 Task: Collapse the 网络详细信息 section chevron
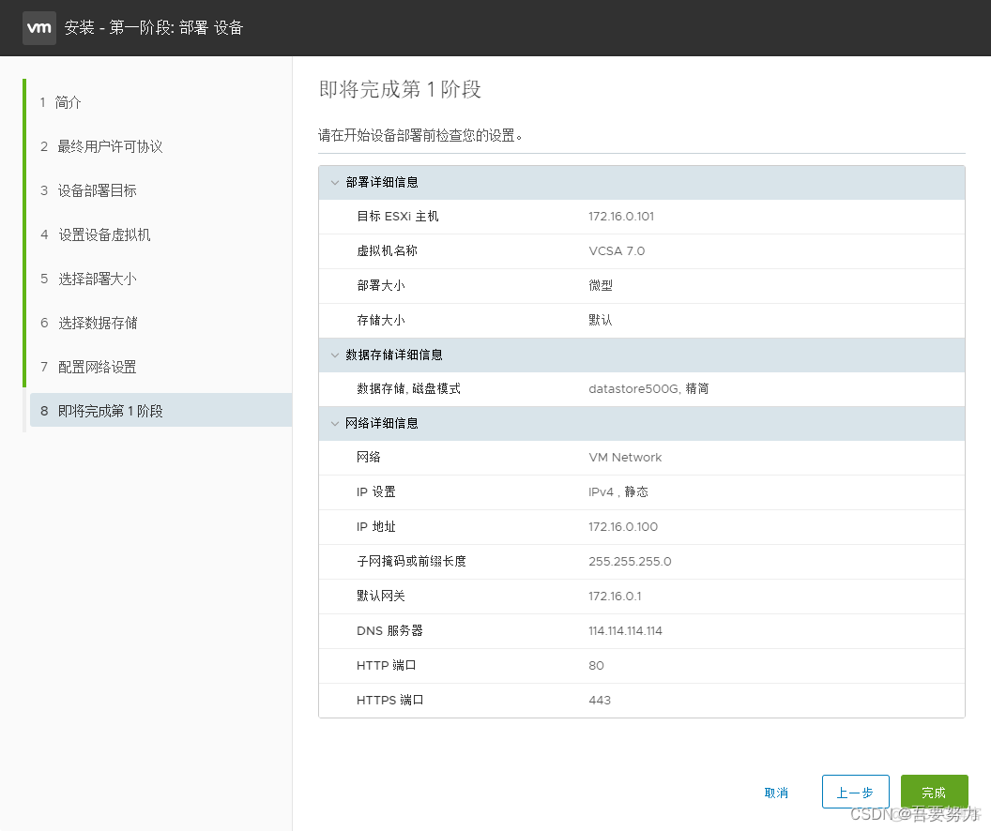pos(335,423)
